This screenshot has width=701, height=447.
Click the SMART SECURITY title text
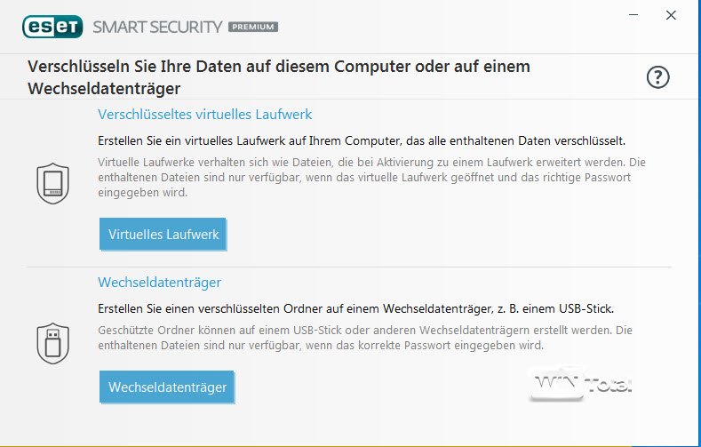pyautogui.click(x=155, y=27)
